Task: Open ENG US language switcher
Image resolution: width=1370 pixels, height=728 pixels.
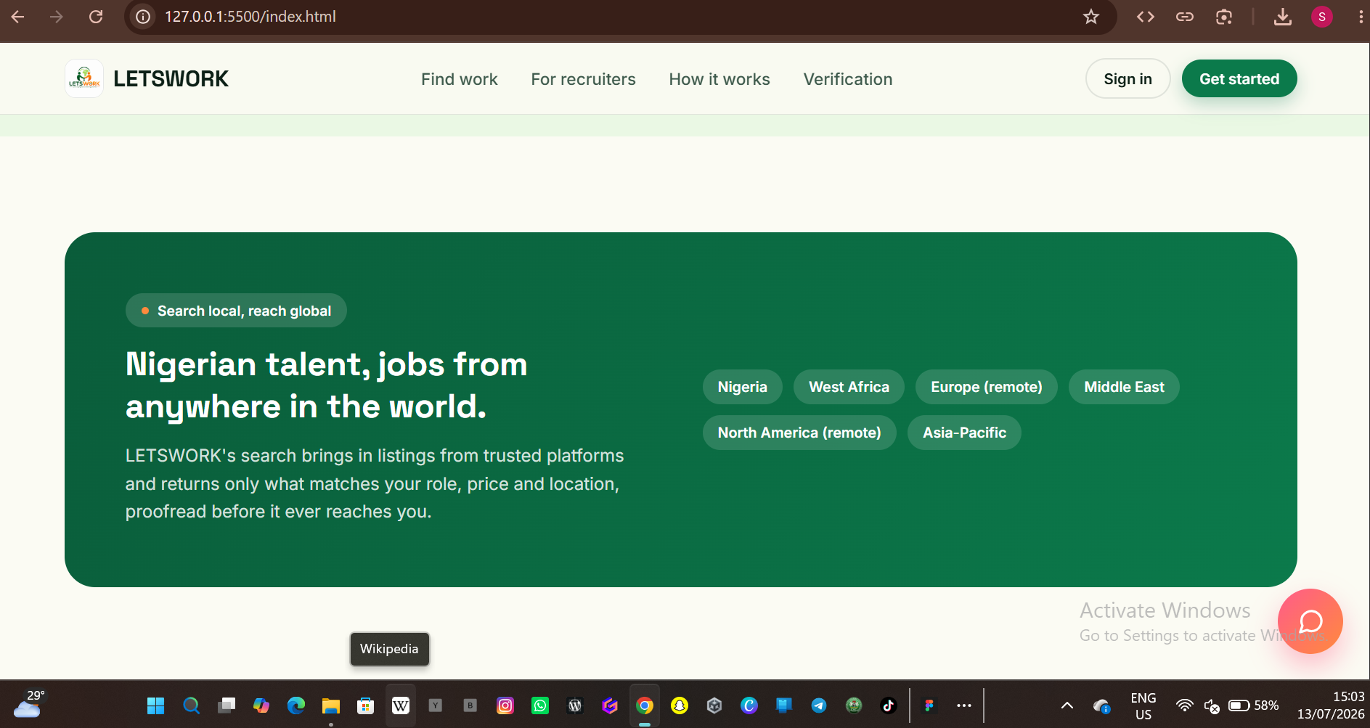Action: point(1143,705)
